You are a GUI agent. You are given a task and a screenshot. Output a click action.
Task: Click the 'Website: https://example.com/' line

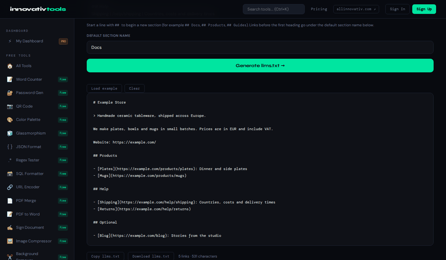125,142
